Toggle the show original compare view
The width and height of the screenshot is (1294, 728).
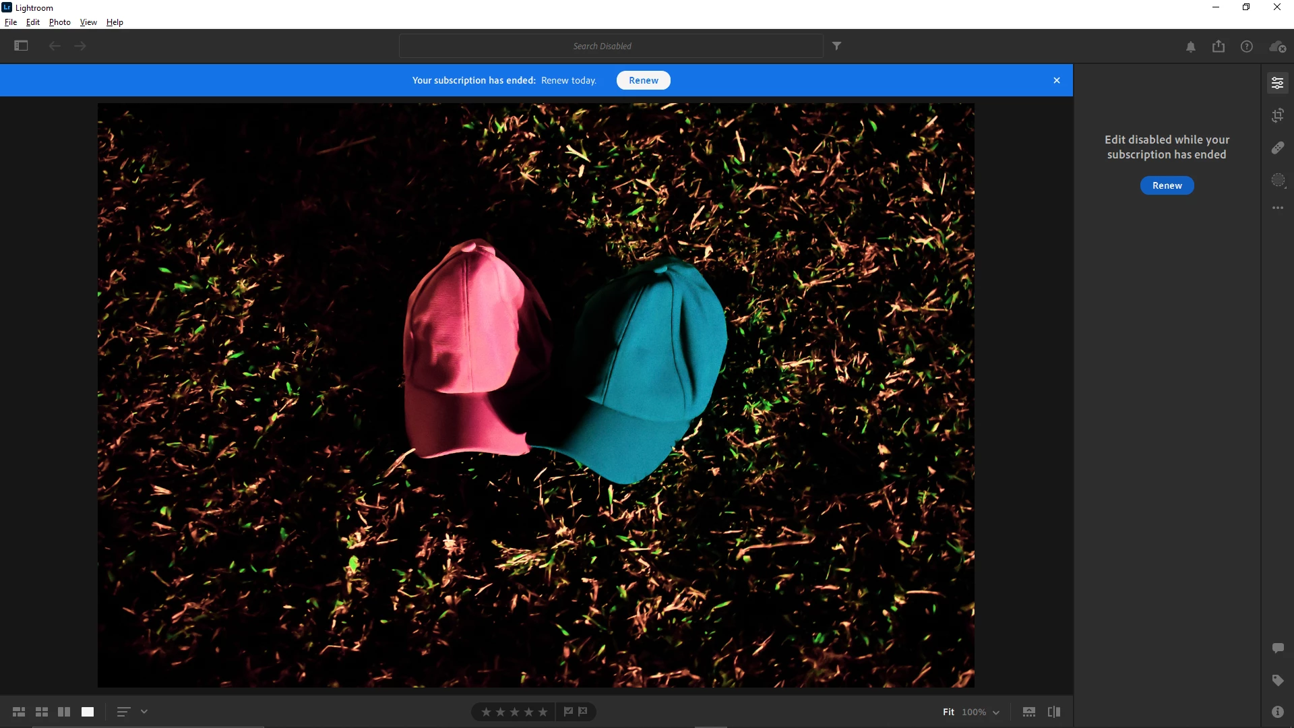coord(1054,712)
